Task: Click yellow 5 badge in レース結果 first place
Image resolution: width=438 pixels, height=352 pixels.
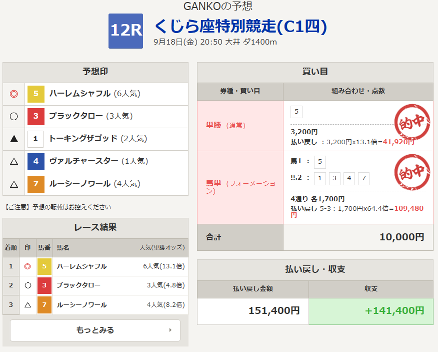Action: click(x=44, y=266)
